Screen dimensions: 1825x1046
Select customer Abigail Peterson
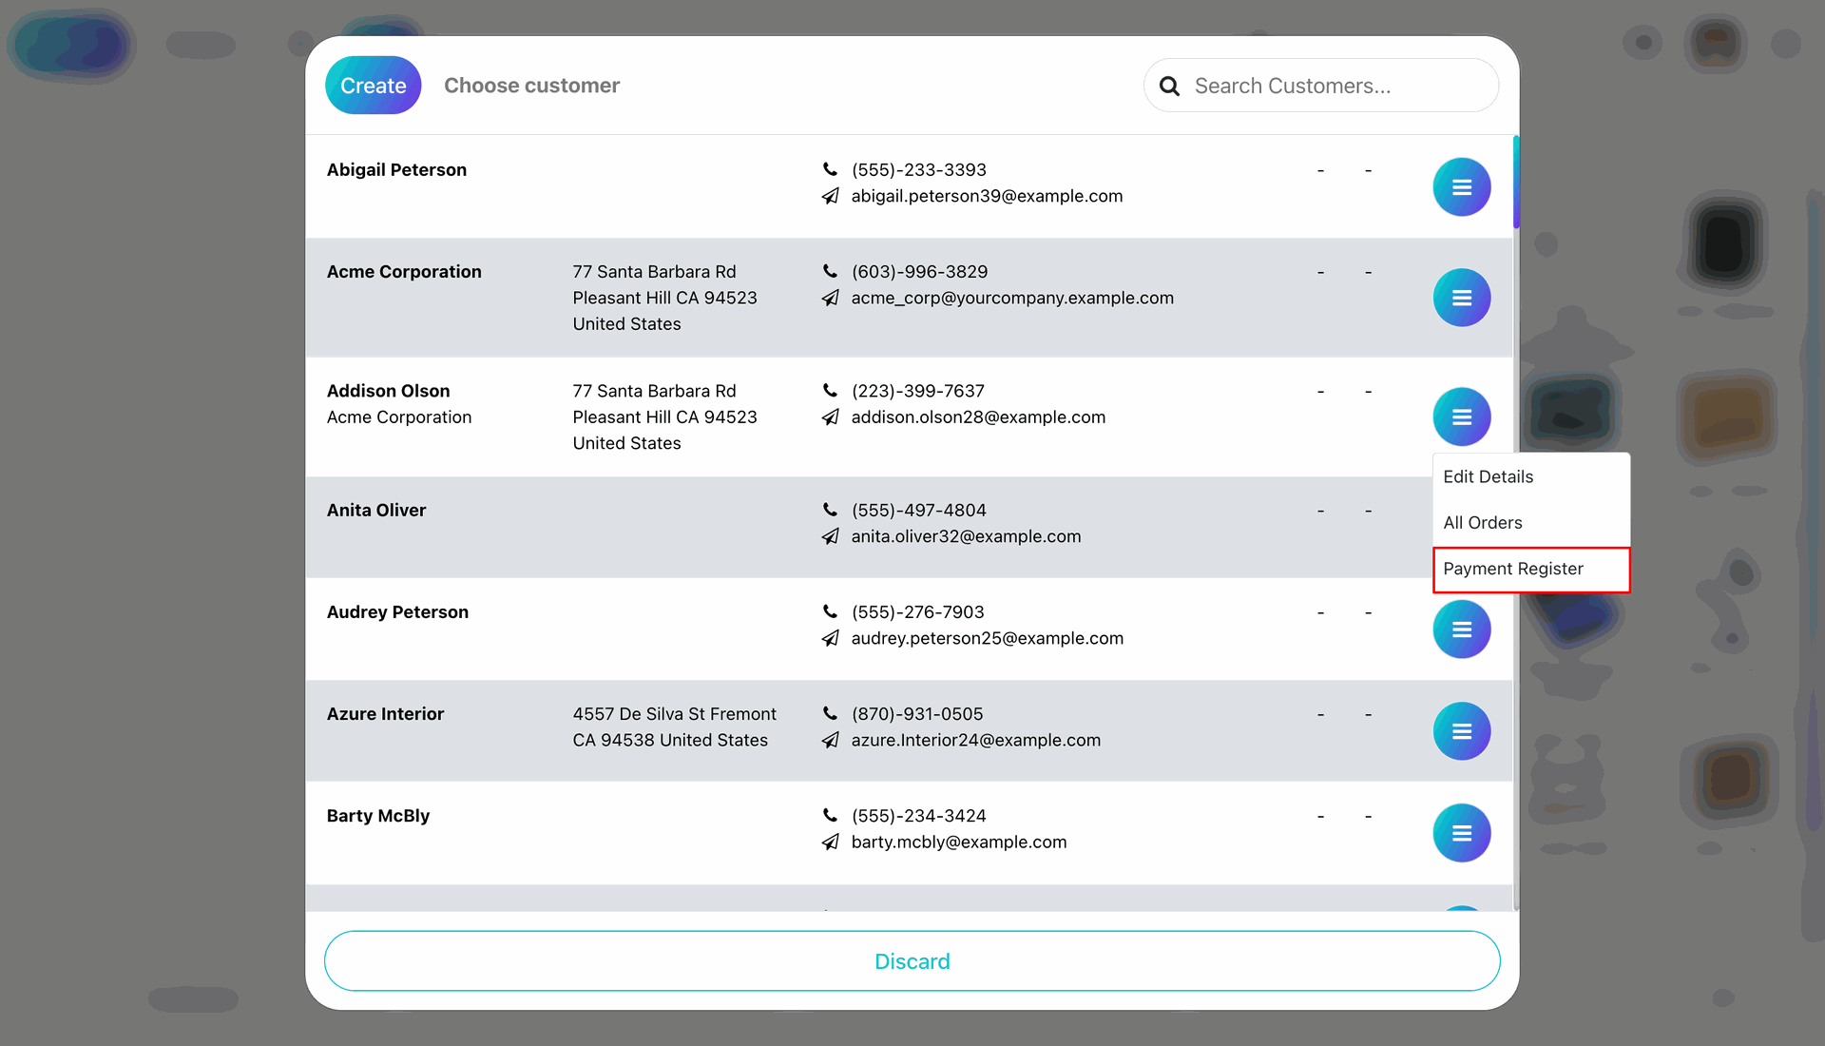click(x=396, y=169)
